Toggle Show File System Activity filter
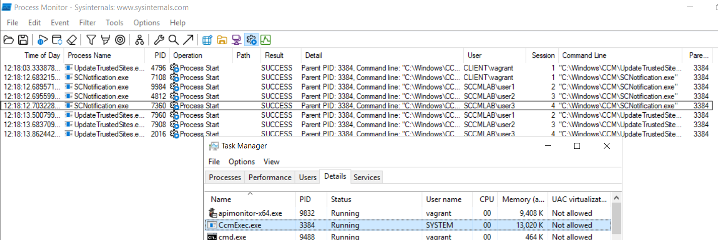This screenshot has height=240, width=718. click(x=222, y=40)
